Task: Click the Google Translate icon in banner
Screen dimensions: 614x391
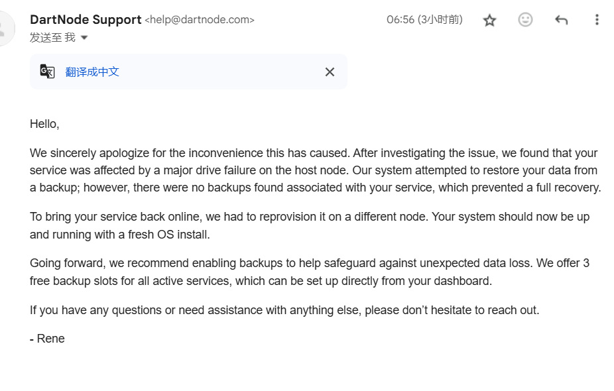Action: click(x=47, y=72)
